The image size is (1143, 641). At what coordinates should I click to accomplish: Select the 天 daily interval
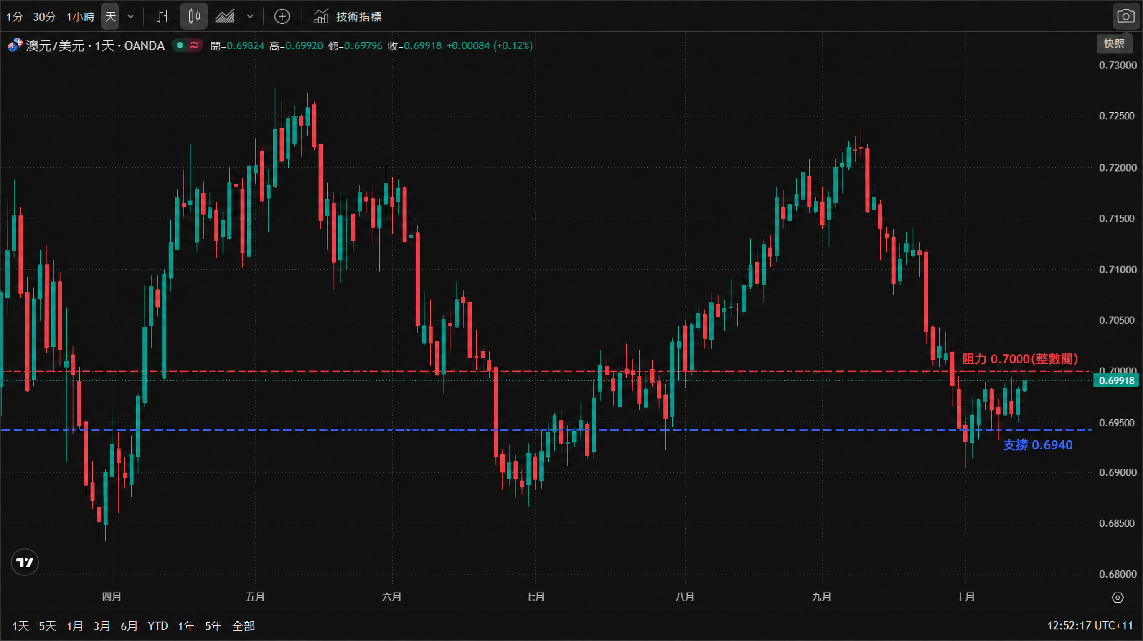coord(110,17)
